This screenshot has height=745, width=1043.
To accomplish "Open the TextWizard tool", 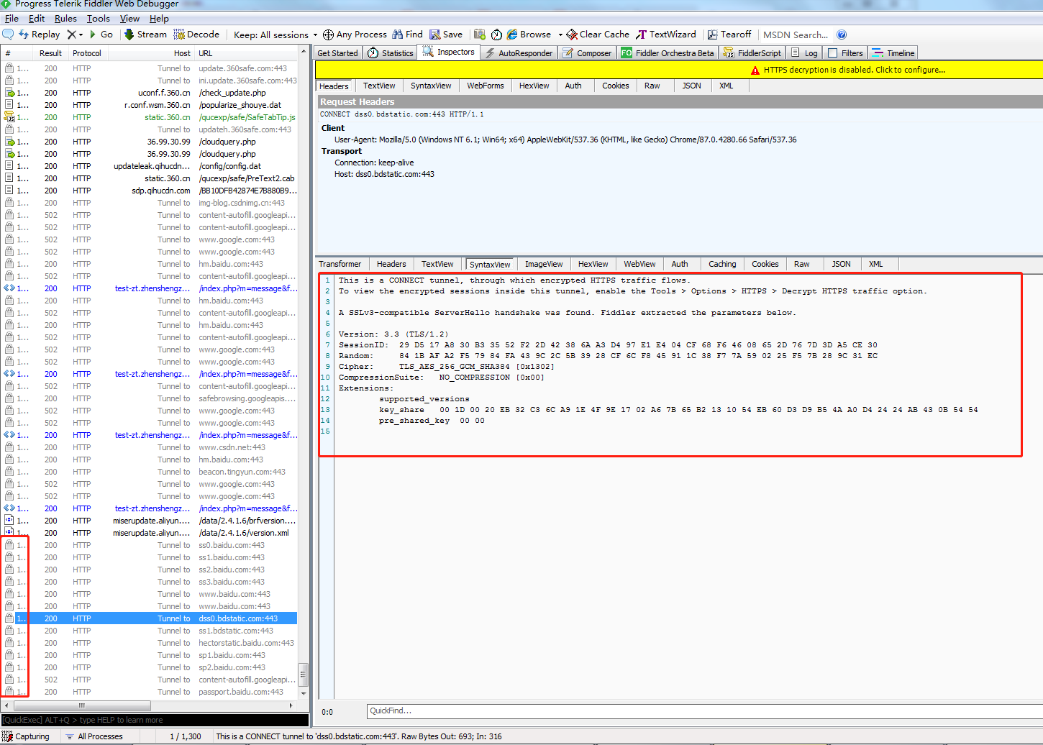I will coord(666,35).
